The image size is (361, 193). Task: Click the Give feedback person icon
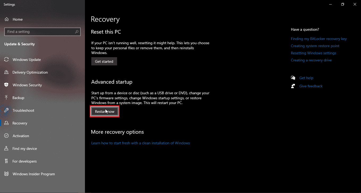coord(293,86)
